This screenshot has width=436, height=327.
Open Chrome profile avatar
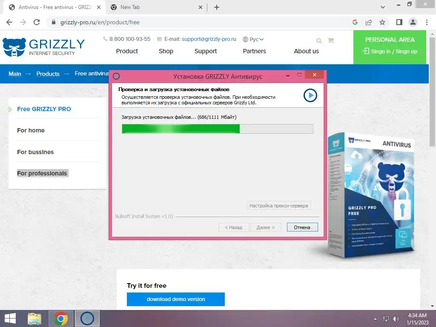[x=413, y=22]
